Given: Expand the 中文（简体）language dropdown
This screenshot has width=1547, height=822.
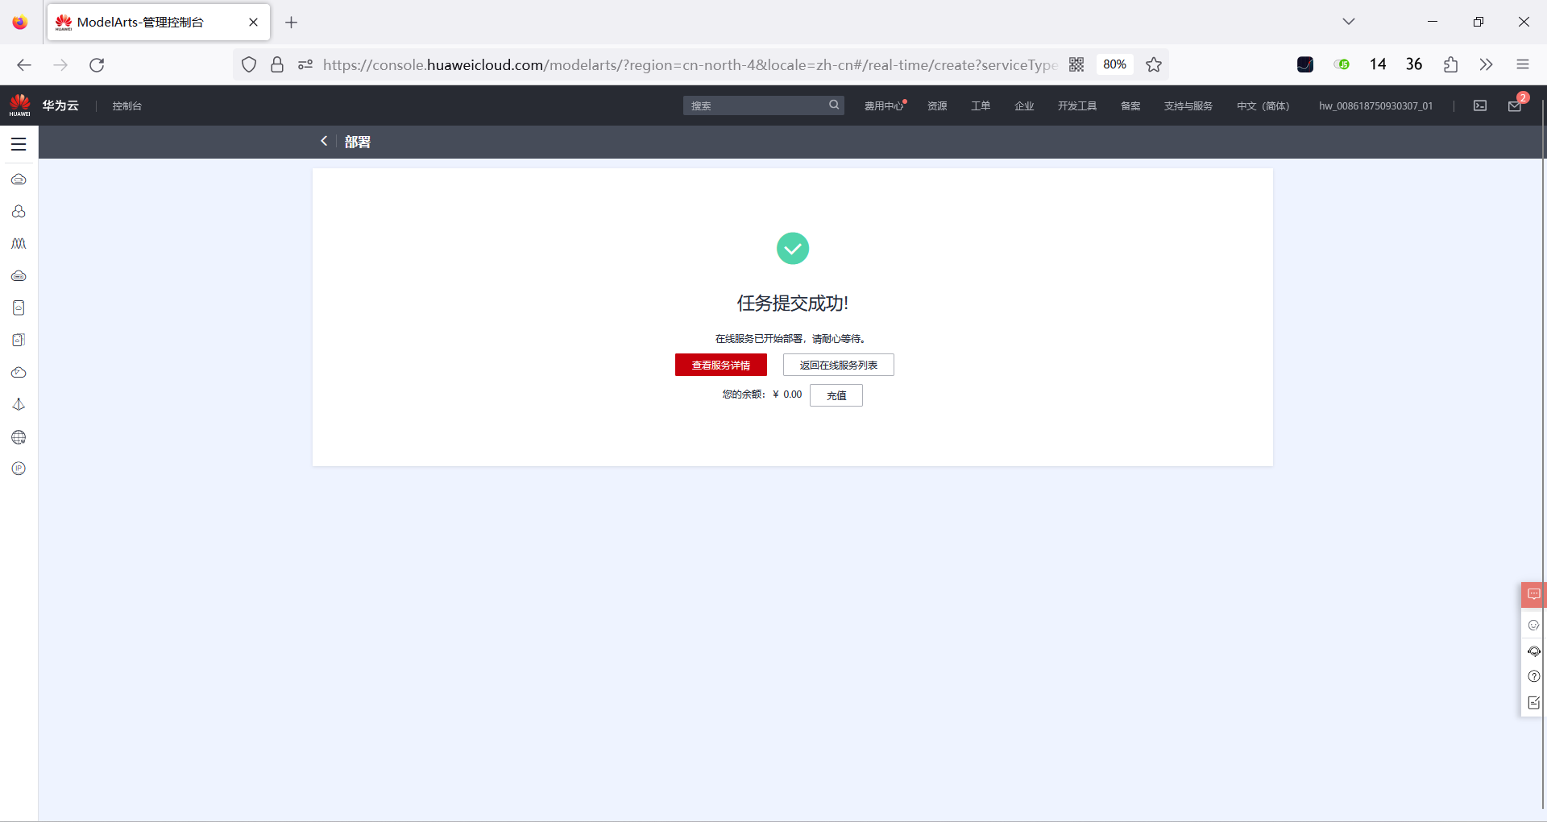Looking at the screenshot, I should (1263, 105).
